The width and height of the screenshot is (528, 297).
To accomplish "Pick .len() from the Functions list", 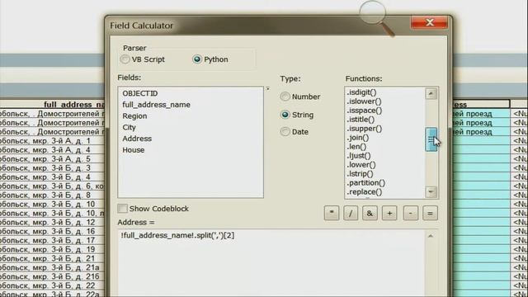I will coord(356,147).
